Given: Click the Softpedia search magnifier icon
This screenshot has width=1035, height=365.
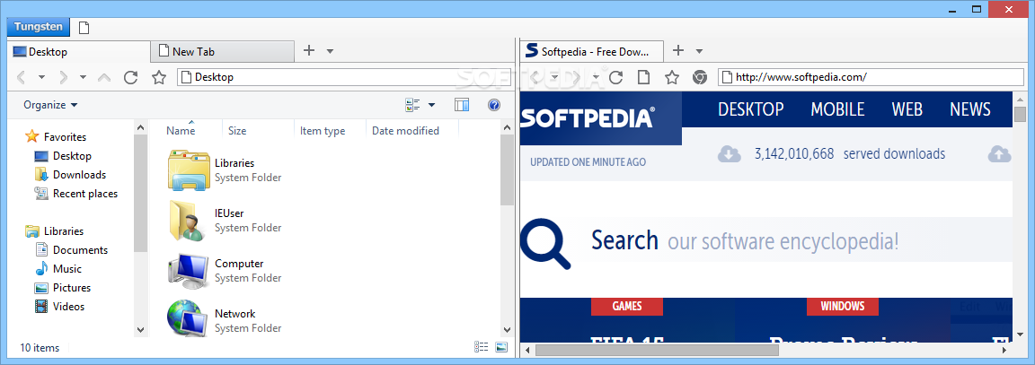Looking at the screenshot, I should coord(546,244).
